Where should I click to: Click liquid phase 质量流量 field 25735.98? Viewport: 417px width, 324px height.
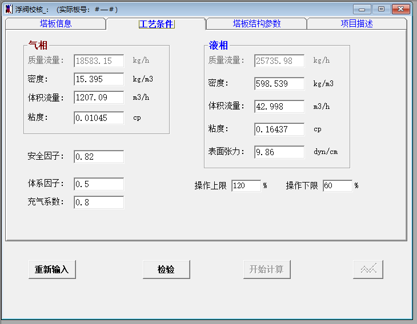(x=279, y=61)
